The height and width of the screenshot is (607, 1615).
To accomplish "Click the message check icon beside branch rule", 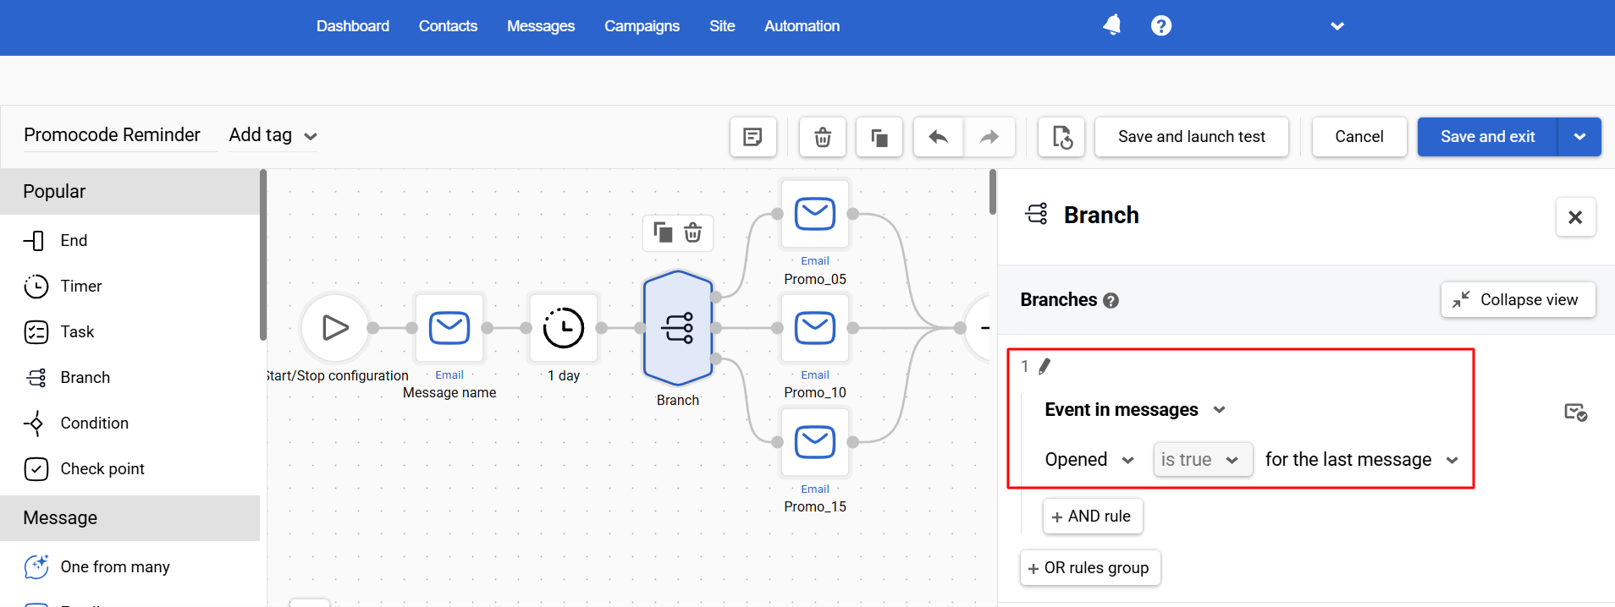I will click(1575, 412).
